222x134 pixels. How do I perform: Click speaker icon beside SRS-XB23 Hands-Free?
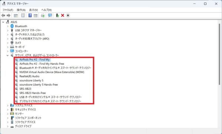coord(17,93)
